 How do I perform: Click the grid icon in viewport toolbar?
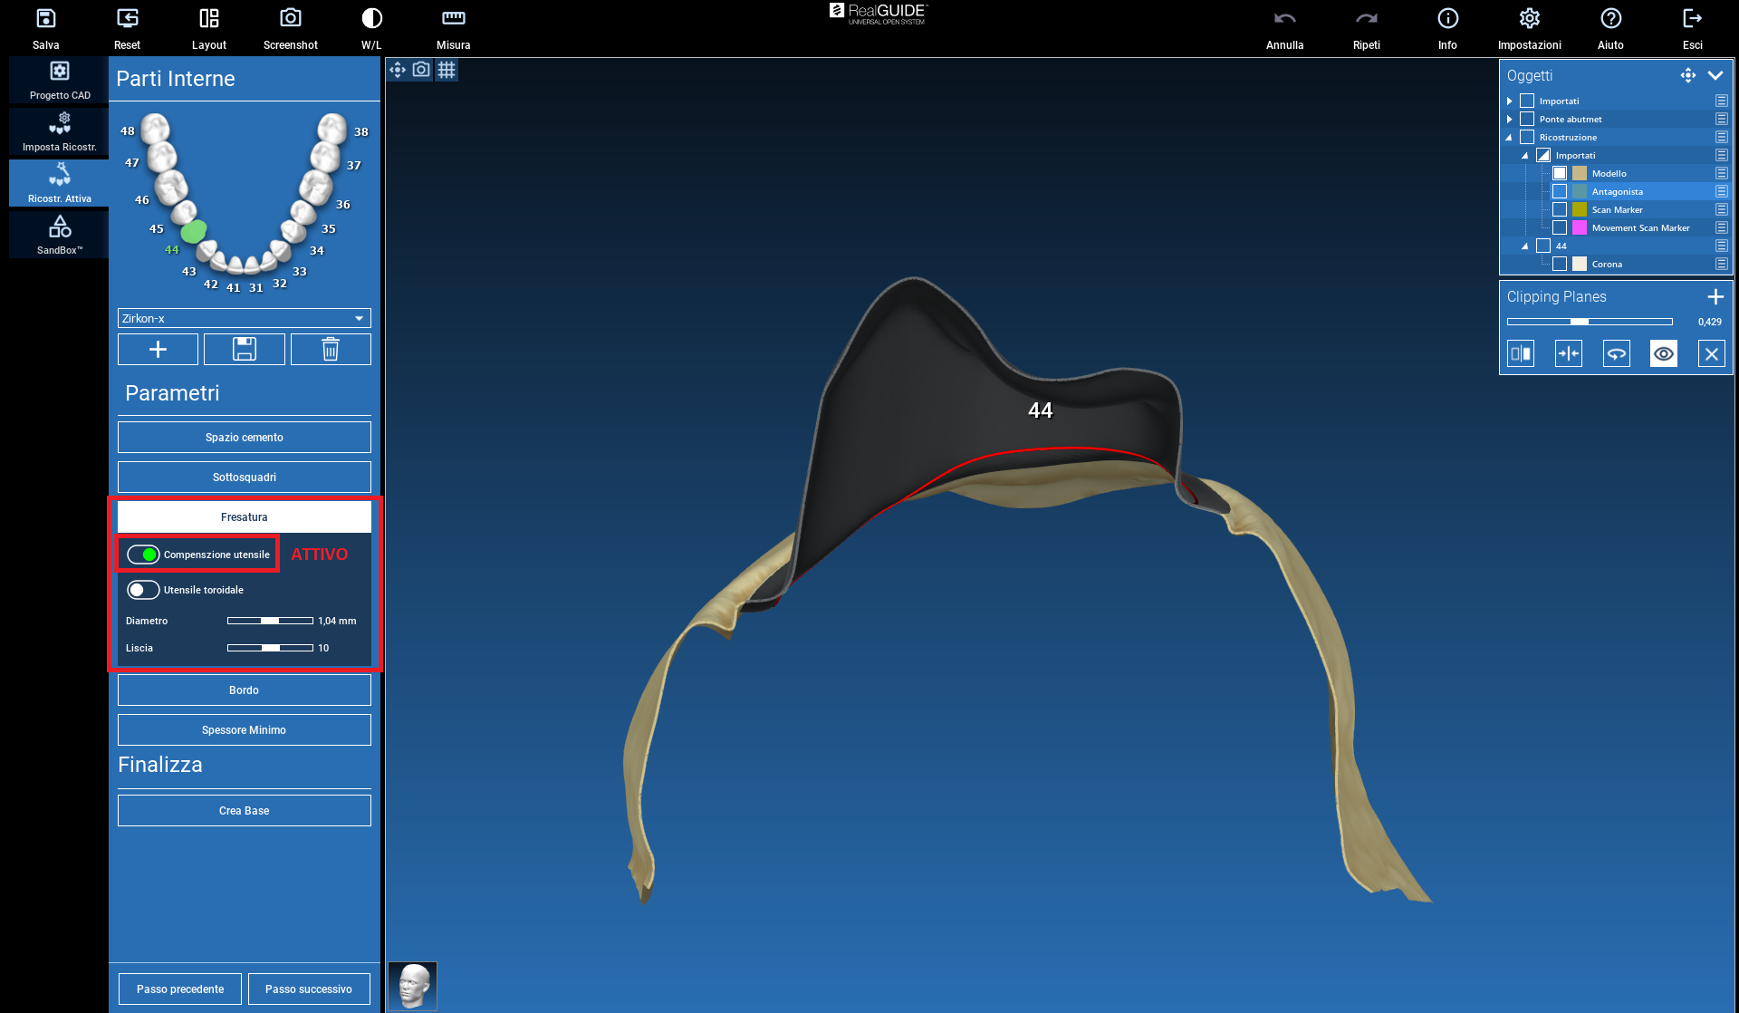tap(447, 70)
